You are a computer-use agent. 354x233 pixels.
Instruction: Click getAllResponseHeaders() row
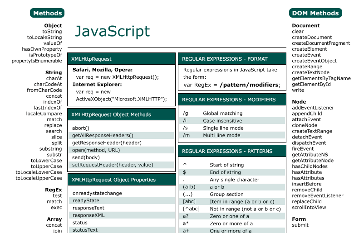click(x=122, y=135)
